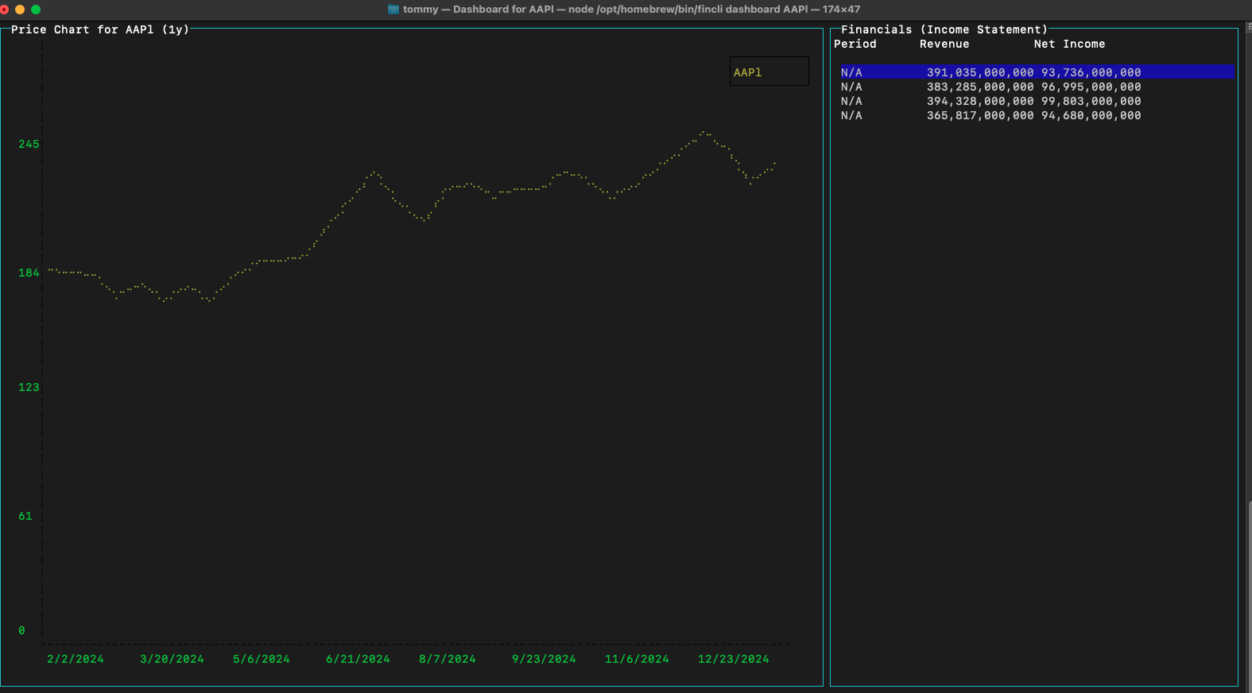Click the 123 y-axis label
Viewport: 1252px width, 693px height.
[x=29, y=387]
